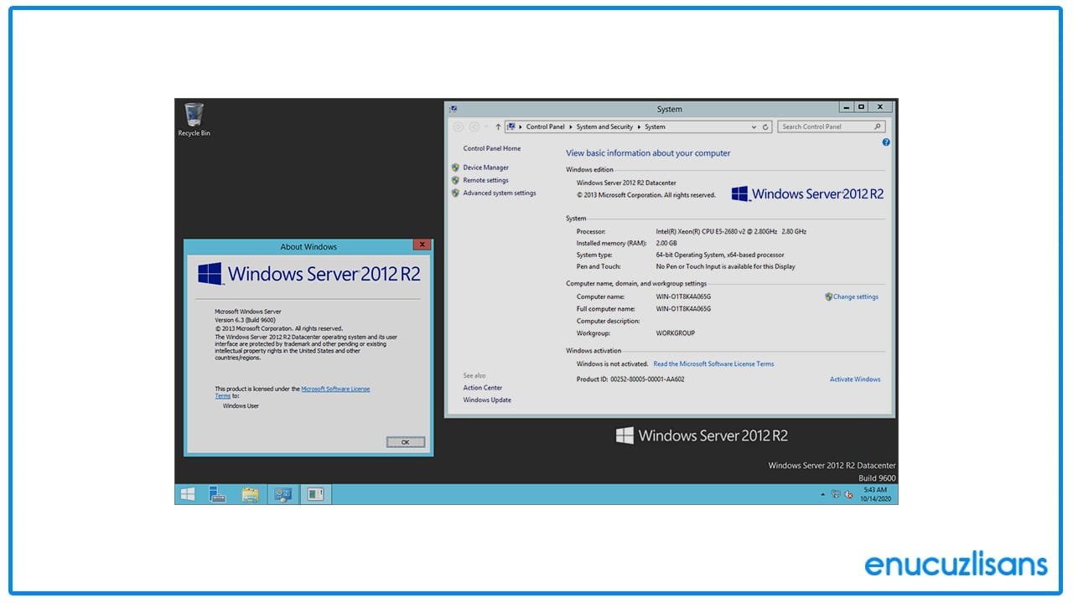Click the network status tray icon

pyautogui.click(x=836, y=495)
